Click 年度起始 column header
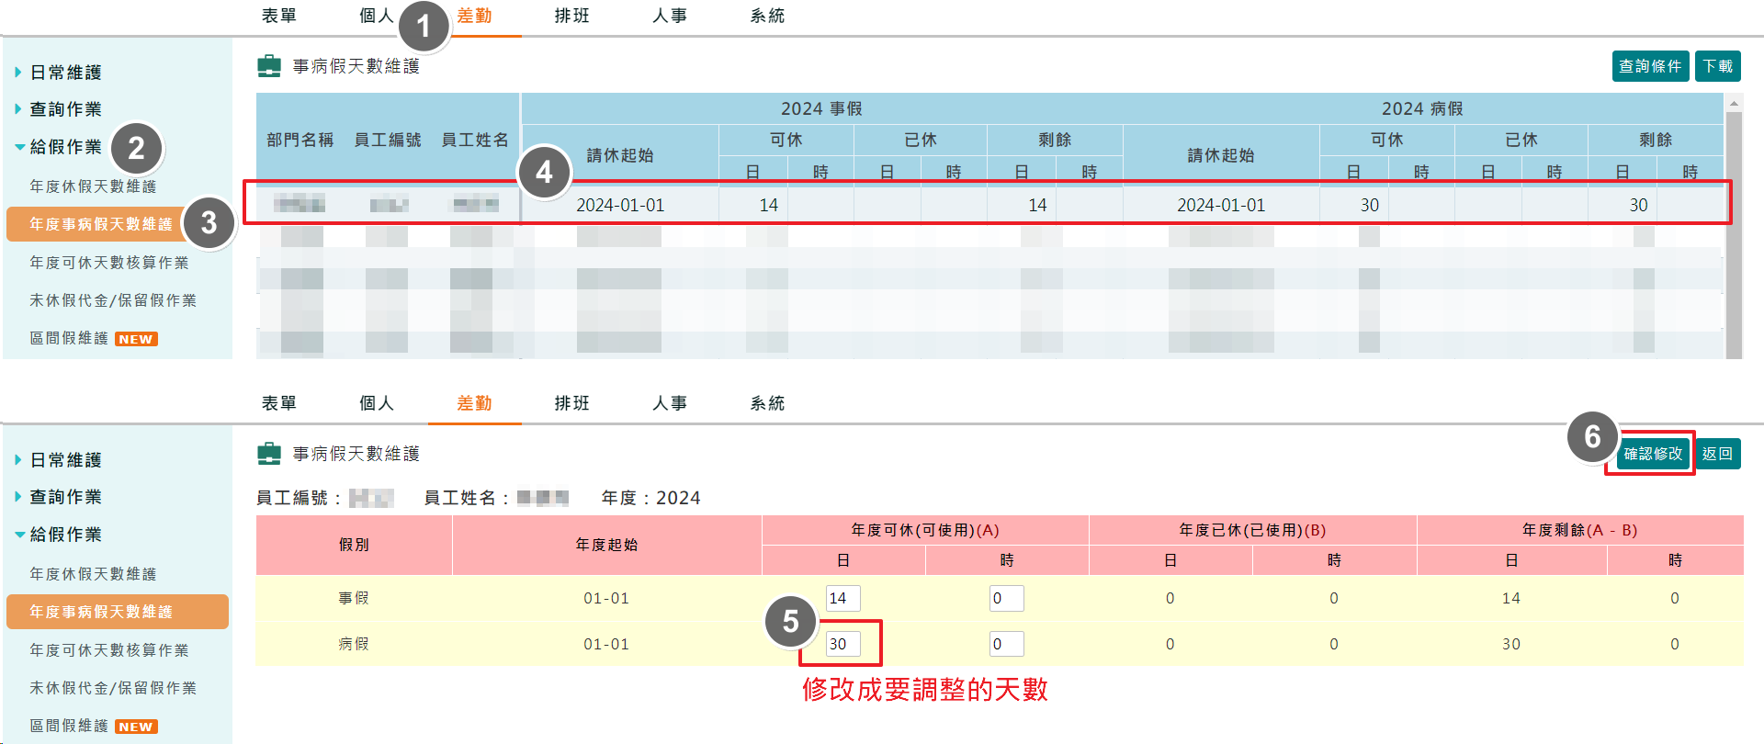 (606, 545)
